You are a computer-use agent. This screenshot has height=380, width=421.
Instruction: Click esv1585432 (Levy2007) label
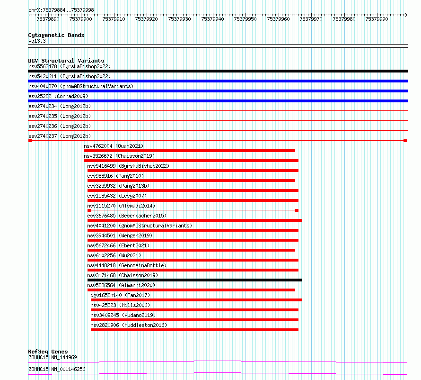click(x=117, y=196)
